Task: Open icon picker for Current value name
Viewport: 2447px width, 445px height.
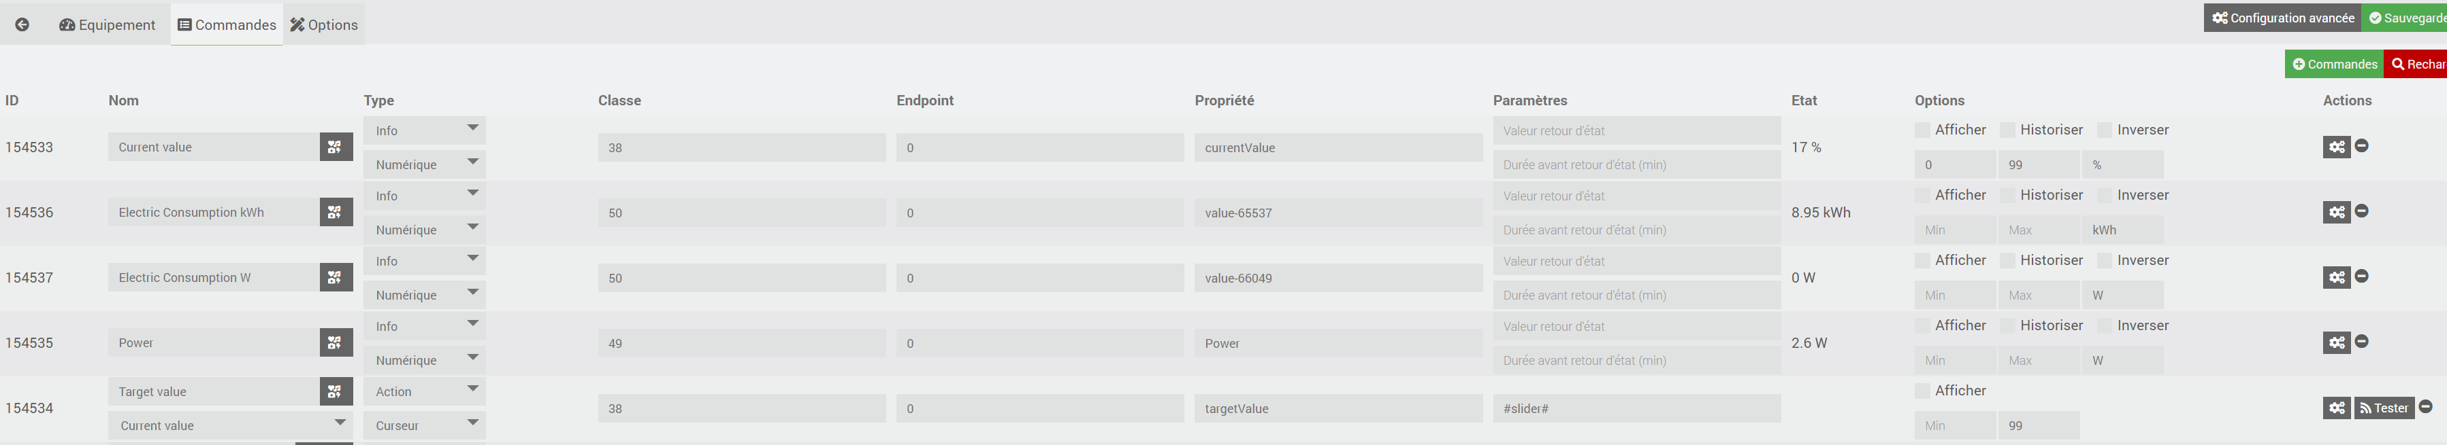Action: click(336, 147)
